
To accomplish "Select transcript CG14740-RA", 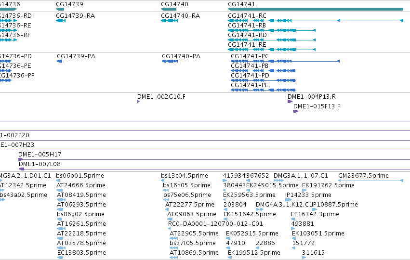I will point(180,16).
